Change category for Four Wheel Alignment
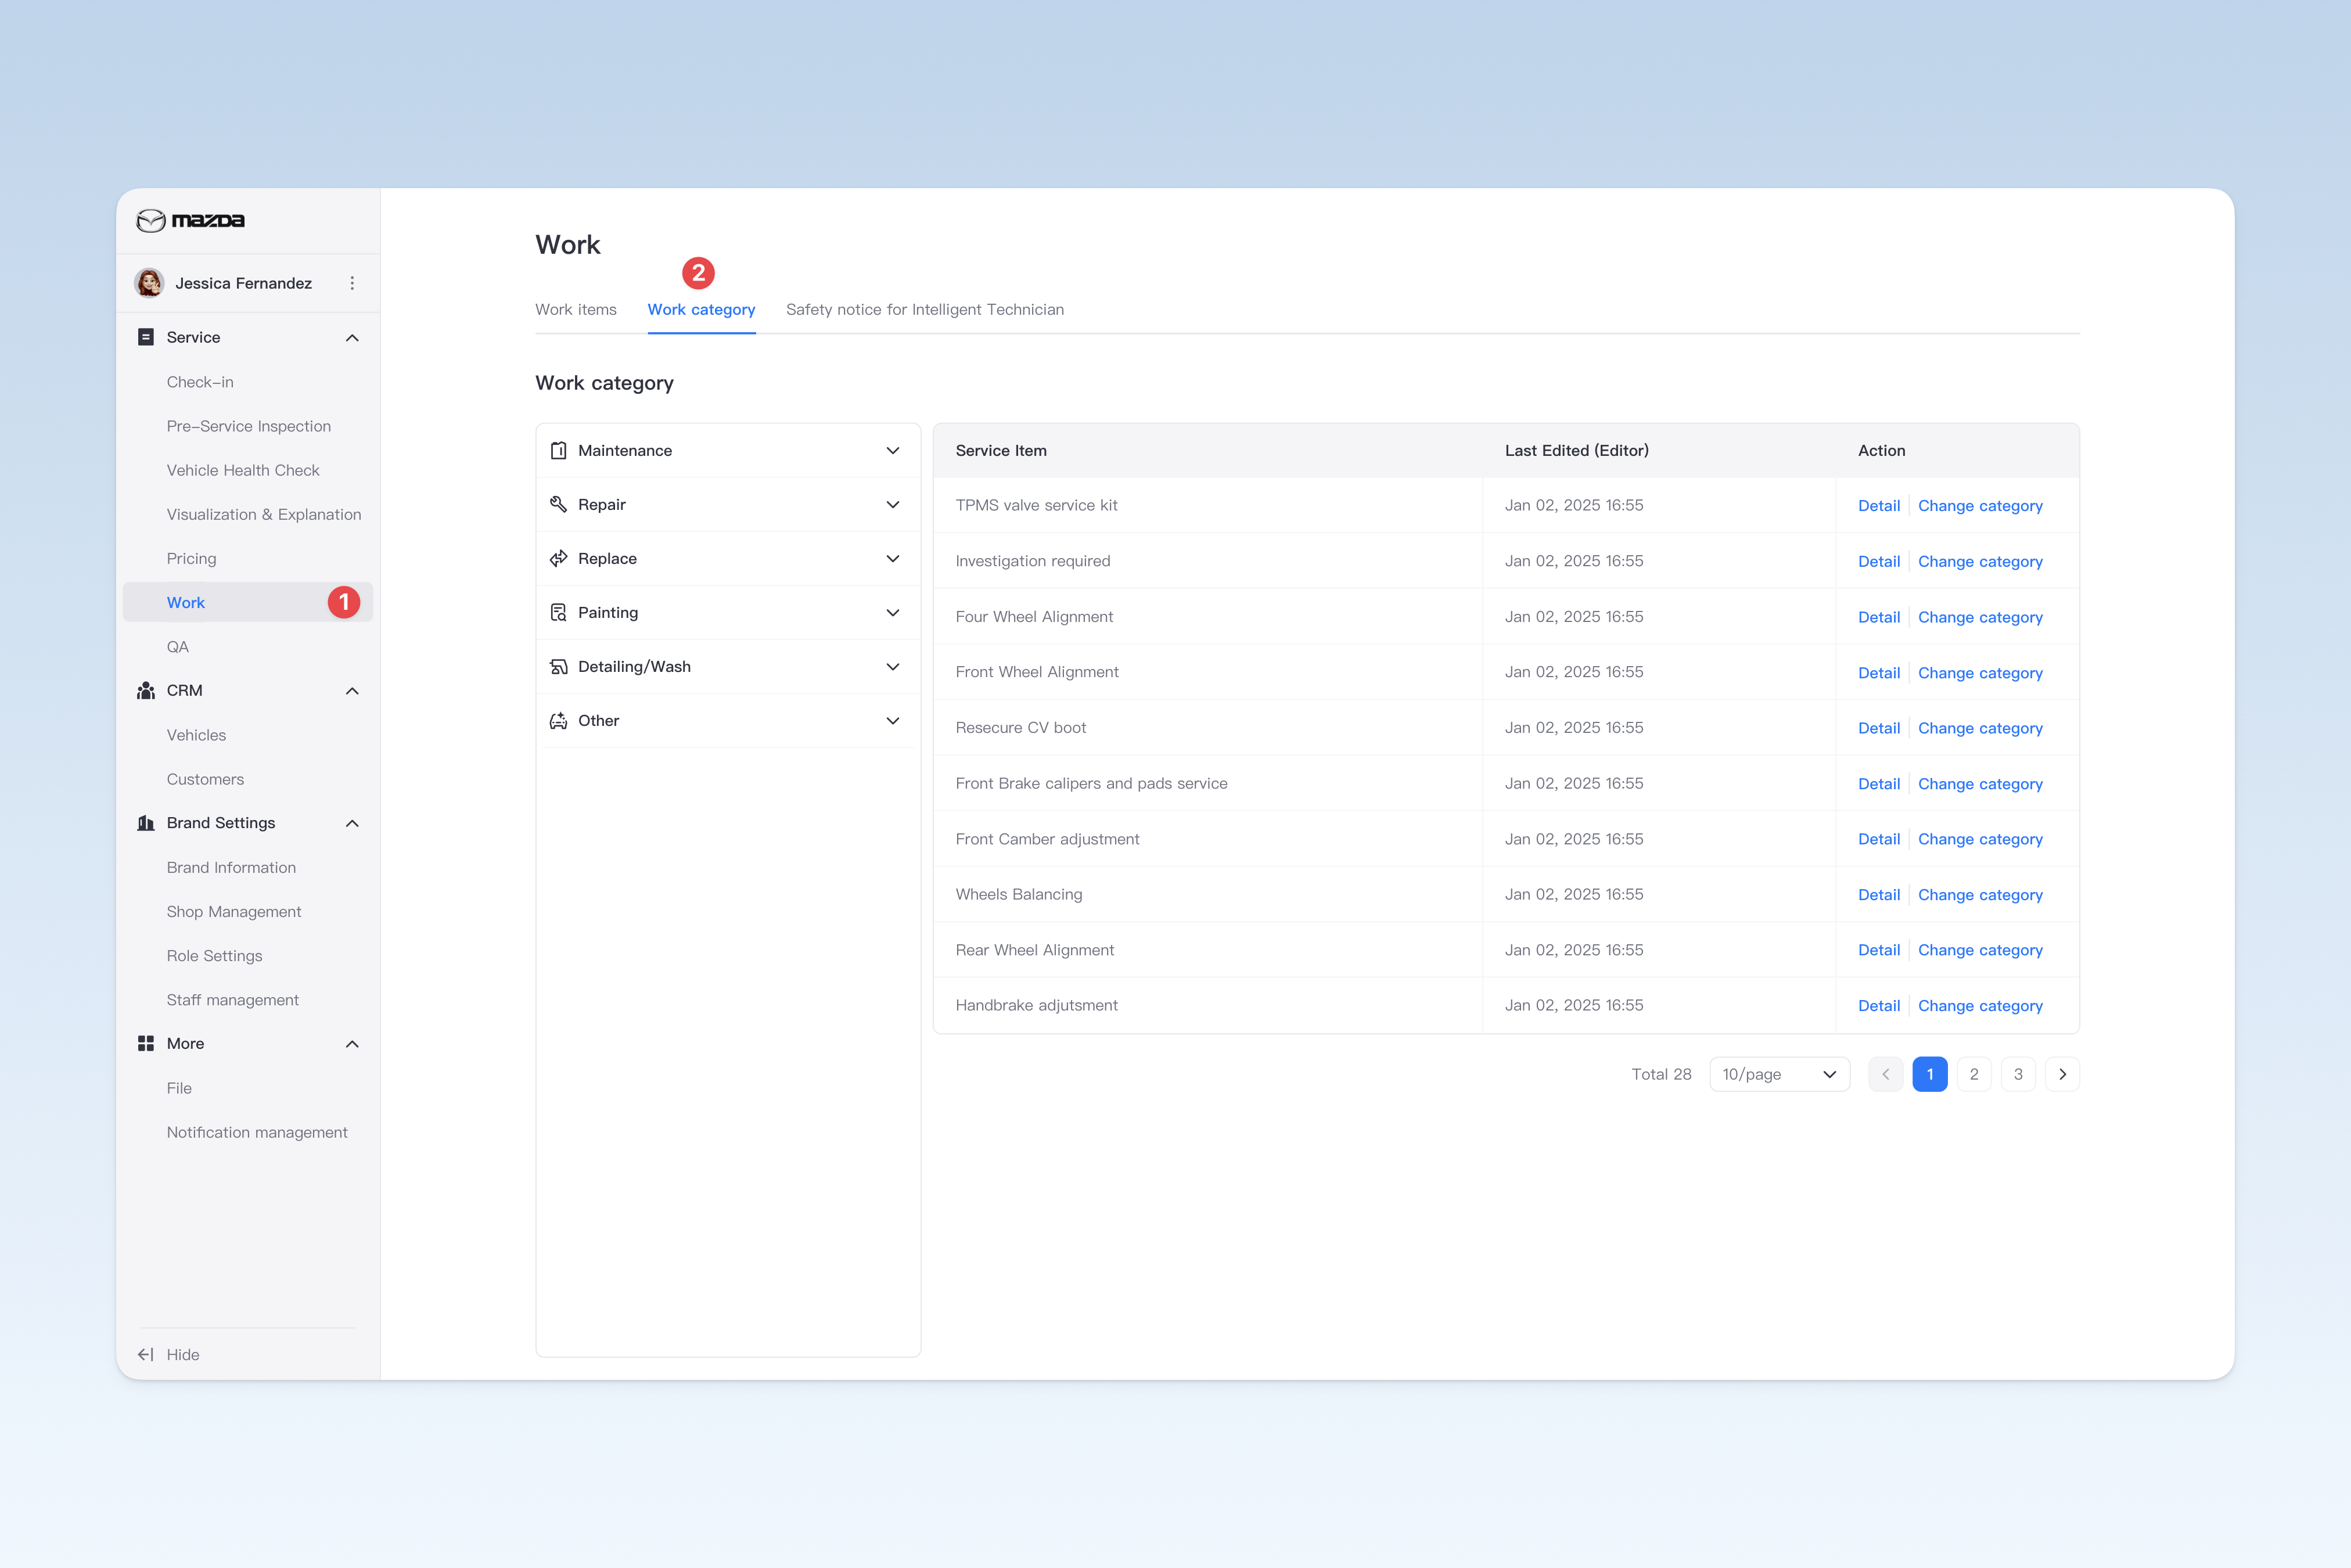 click(1980, 617)
